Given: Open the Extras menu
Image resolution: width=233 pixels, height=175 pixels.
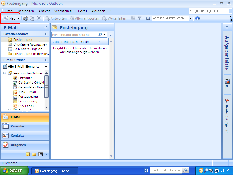Looking at the screenshot, I should (82, 11).
